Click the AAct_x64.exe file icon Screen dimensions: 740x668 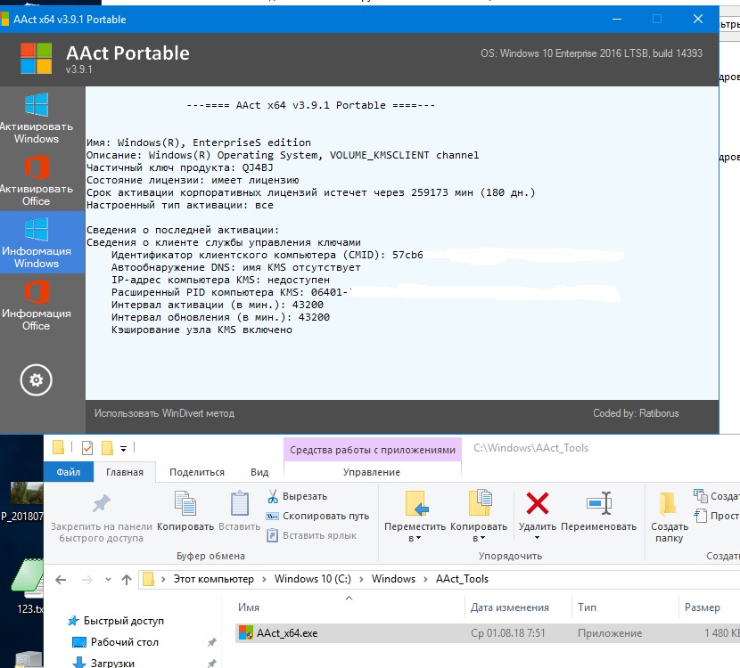pos(245,632)
